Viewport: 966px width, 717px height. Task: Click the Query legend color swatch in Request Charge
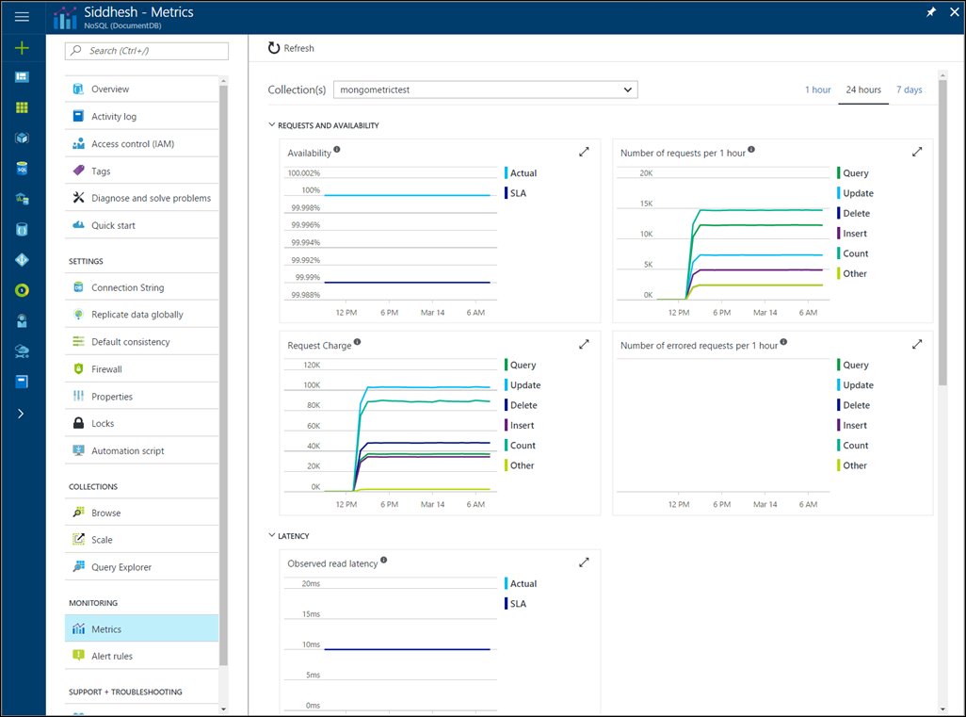pos(507,365)
